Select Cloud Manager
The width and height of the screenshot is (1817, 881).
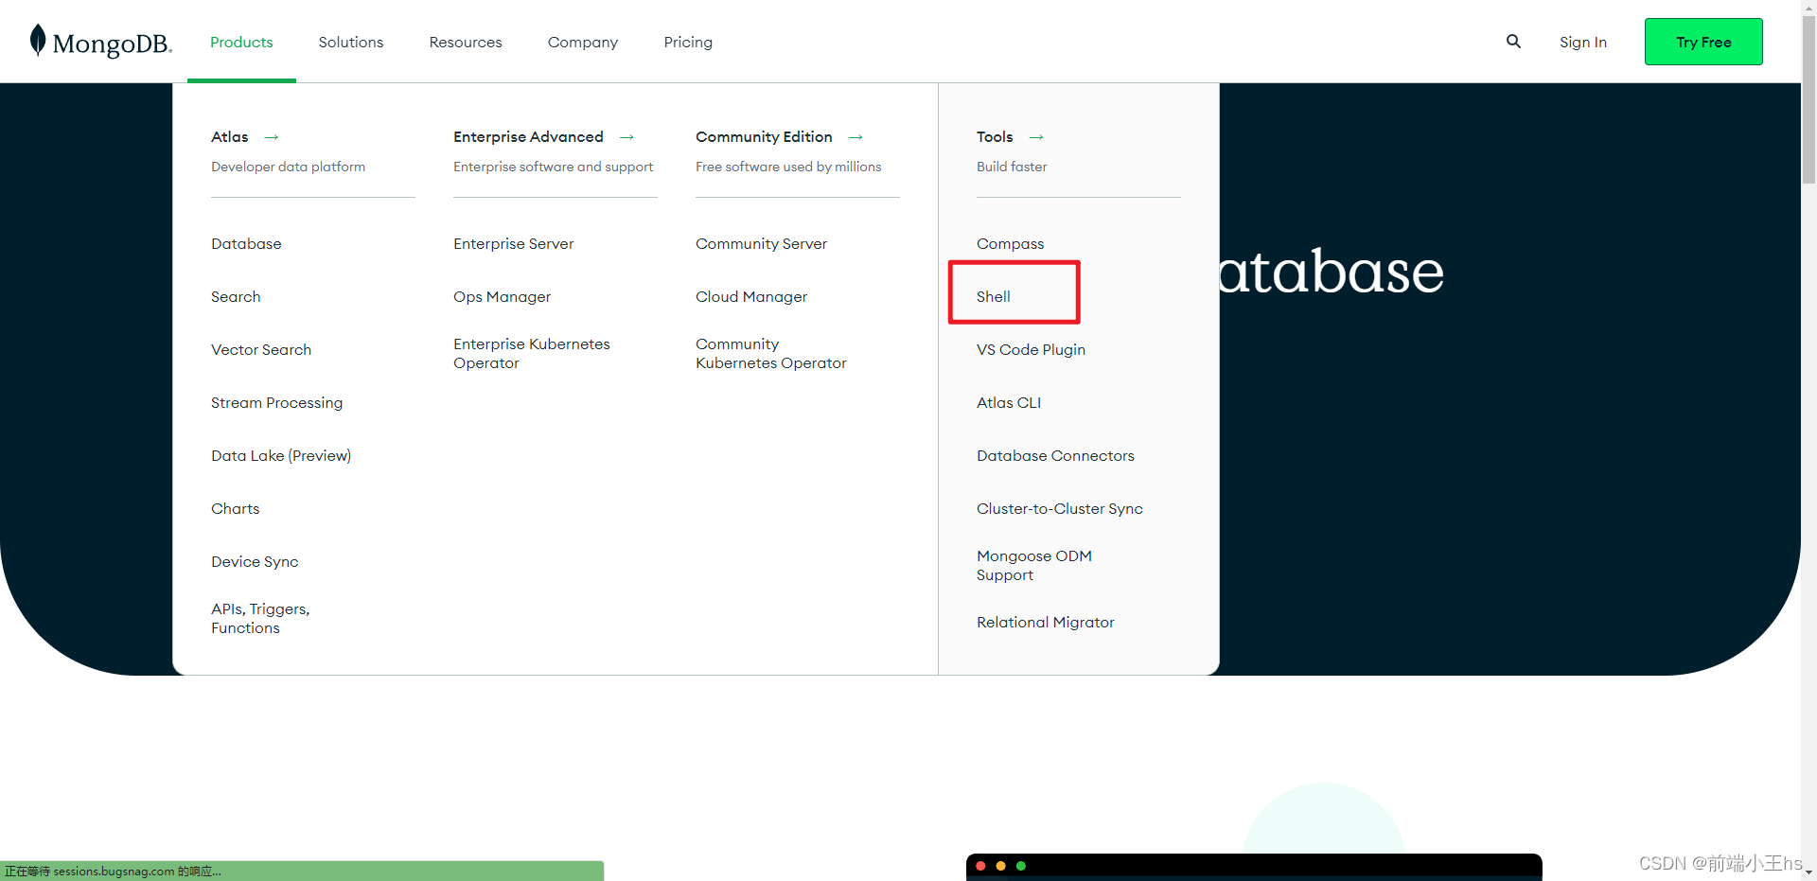[751, 297]
